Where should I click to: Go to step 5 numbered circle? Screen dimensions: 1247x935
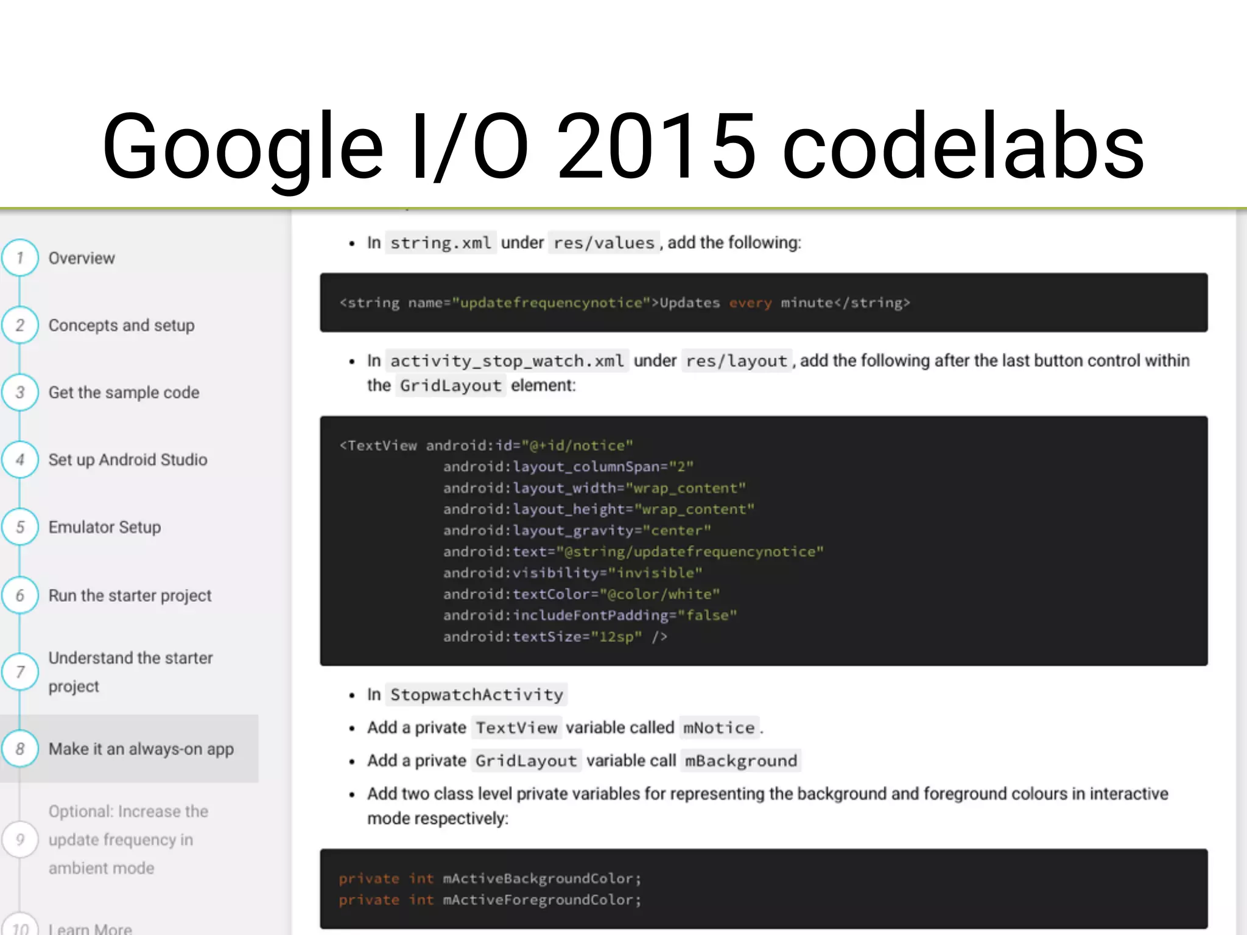pos(19,527)
